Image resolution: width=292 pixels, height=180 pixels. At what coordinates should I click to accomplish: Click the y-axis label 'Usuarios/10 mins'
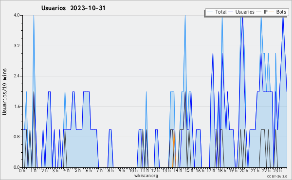[4, 91]
